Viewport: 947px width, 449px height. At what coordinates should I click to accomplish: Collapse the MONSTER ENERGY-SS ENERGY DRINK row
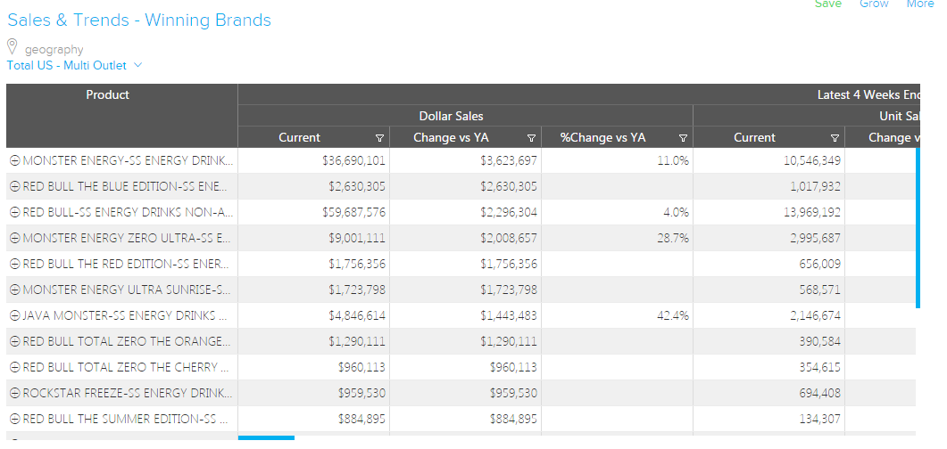coord(14,160)
